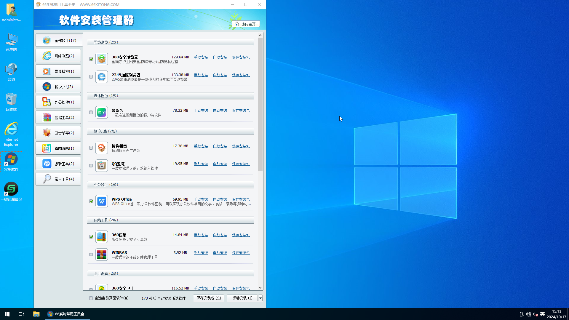Click scrollbar down arrow in software list

coord(260,288)
